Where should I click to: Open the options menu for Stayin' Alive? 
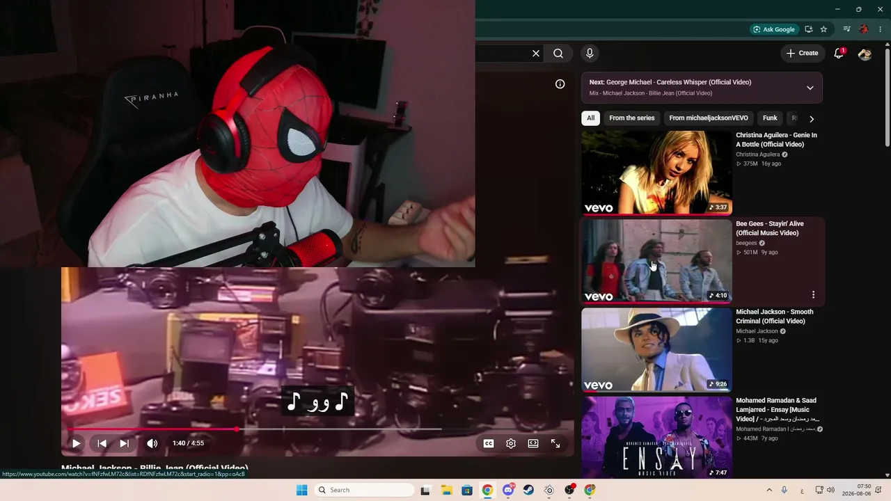point(813,294)
